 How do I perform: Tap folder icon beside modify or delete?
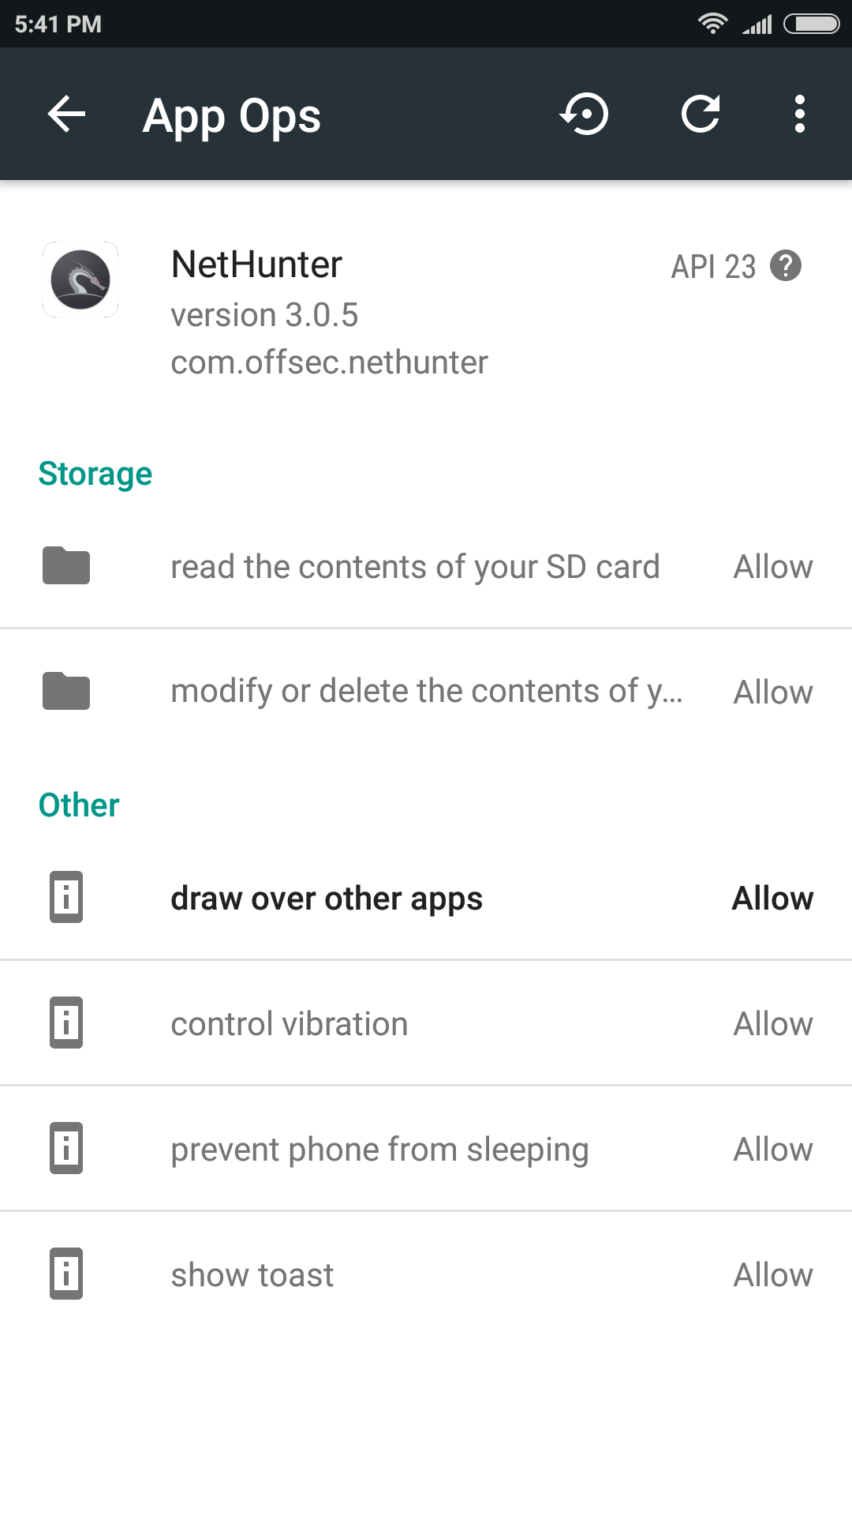coord(66,691)
